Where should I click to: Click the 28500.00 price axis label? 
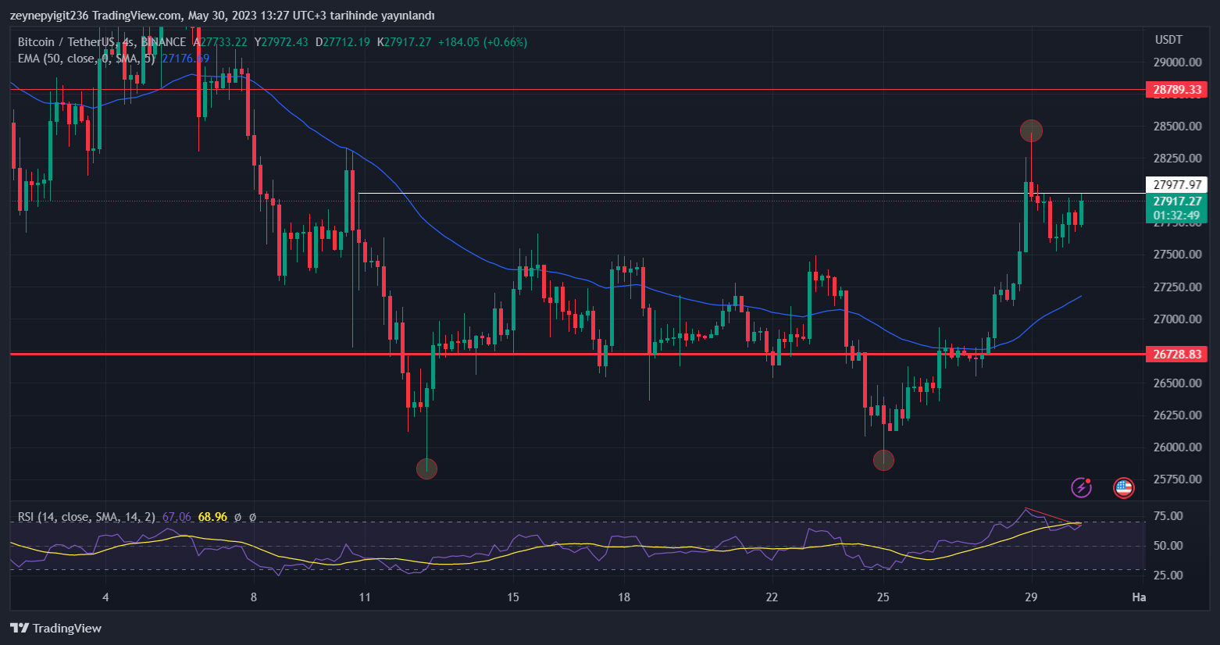[1177, 127]
